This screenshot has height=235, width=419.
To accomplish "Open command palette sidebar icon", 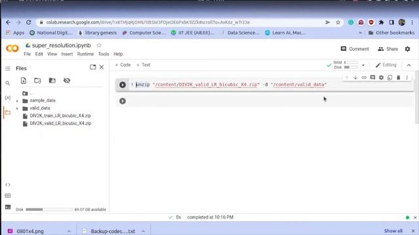I will tap(8, 196).
